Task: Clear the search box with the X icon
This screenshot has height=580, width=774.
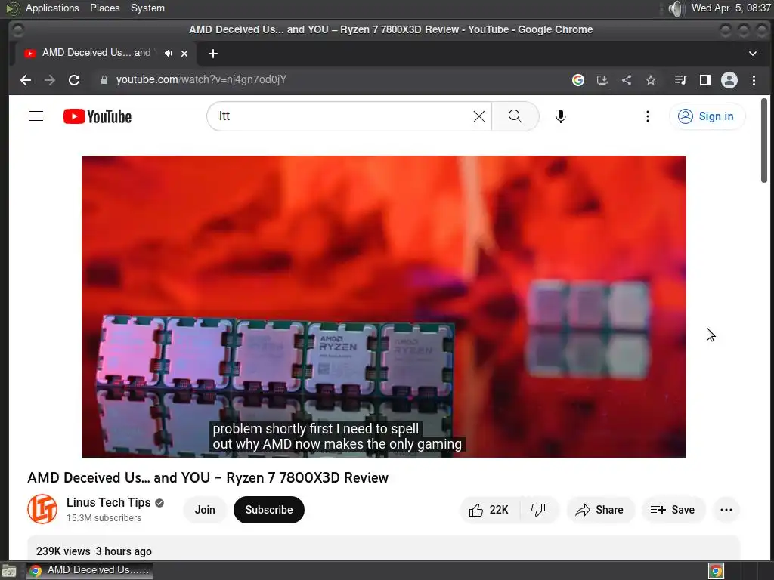Action: 478,116
